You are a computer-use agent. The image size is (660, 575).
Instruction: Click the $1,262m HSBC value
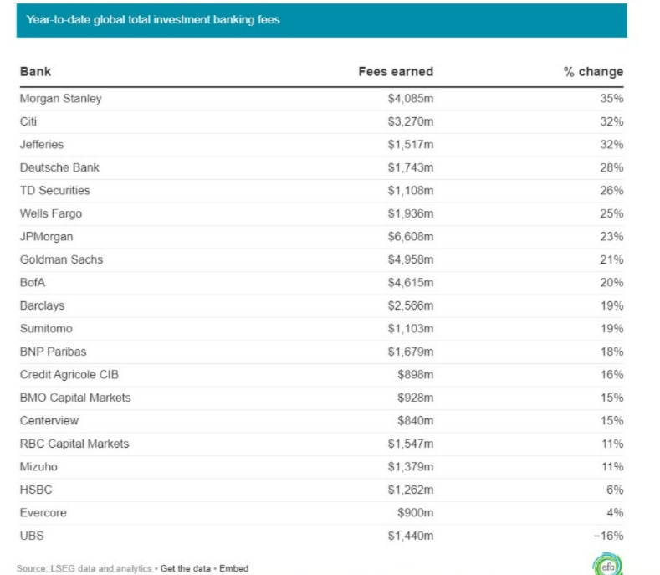pos(411,490)
